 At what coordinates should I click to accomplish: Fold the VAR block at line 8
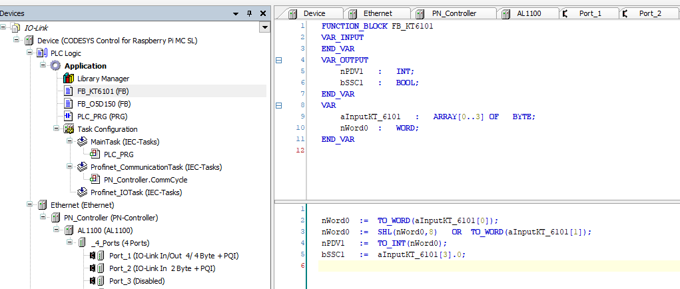click(x=279, y=105)
